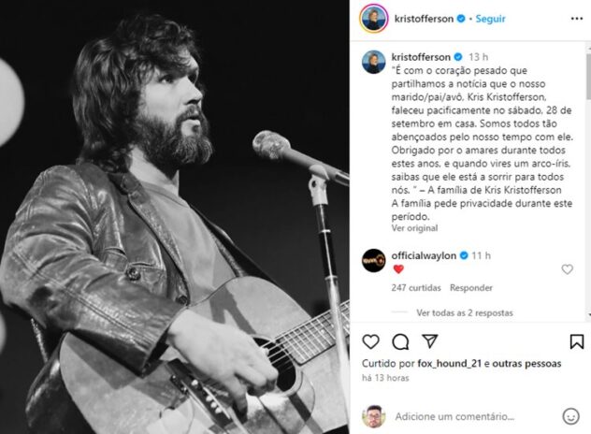Save post with bookmark icon

pyautogui.click(x=577, y=341)
